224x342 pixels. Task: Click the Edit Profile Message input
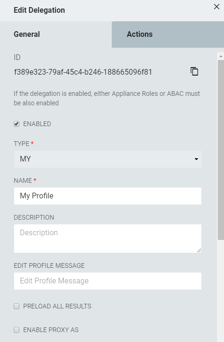coord(108,281)
